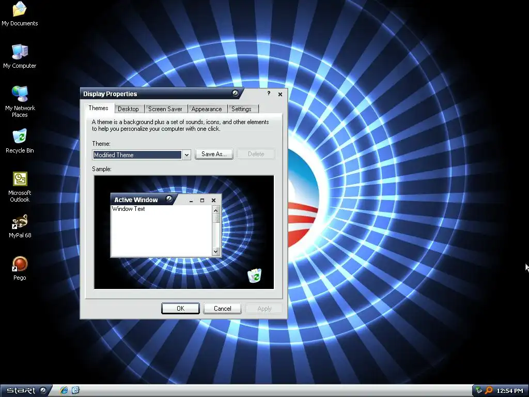This screenshot has width=529, height=397.
Task: Click the second quick launch icon
Action: tap(75, 390)
